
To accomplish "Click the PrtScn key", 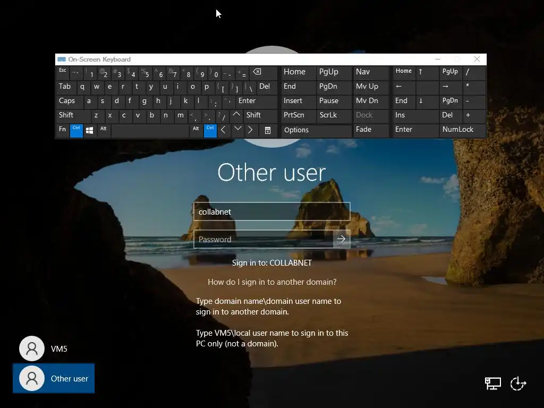I will [x=299, y=116].
